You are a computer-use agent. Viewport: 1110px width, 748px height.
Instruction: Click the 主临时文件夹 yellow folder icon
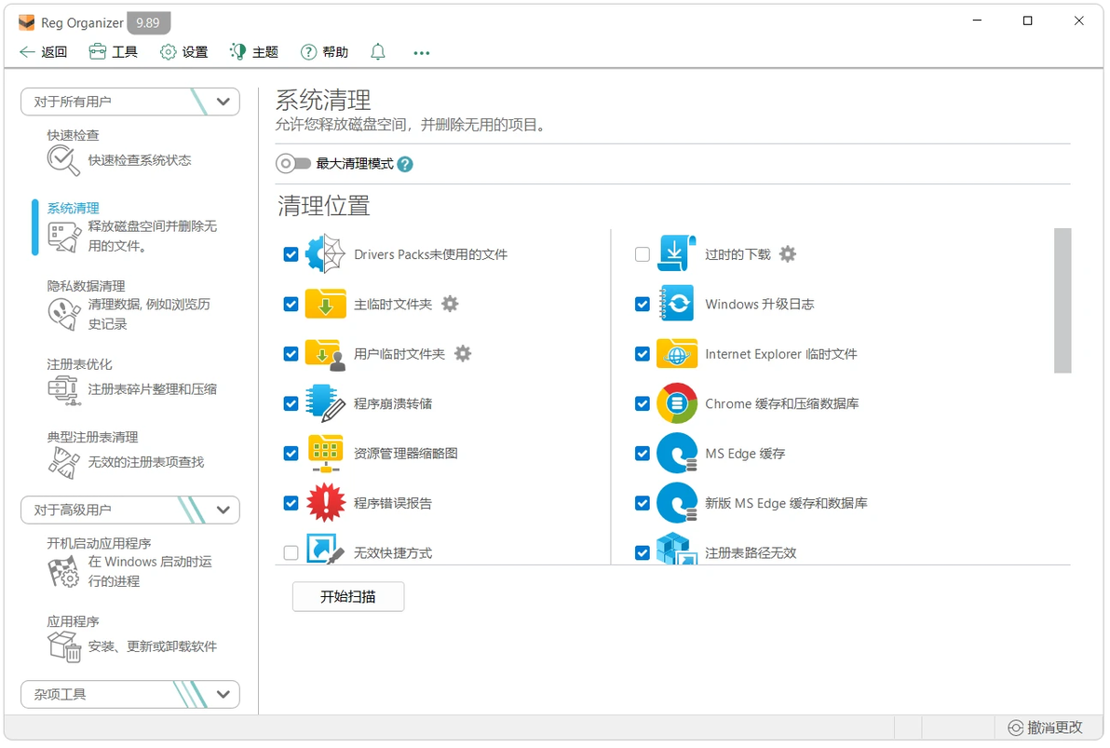point(325,304)
